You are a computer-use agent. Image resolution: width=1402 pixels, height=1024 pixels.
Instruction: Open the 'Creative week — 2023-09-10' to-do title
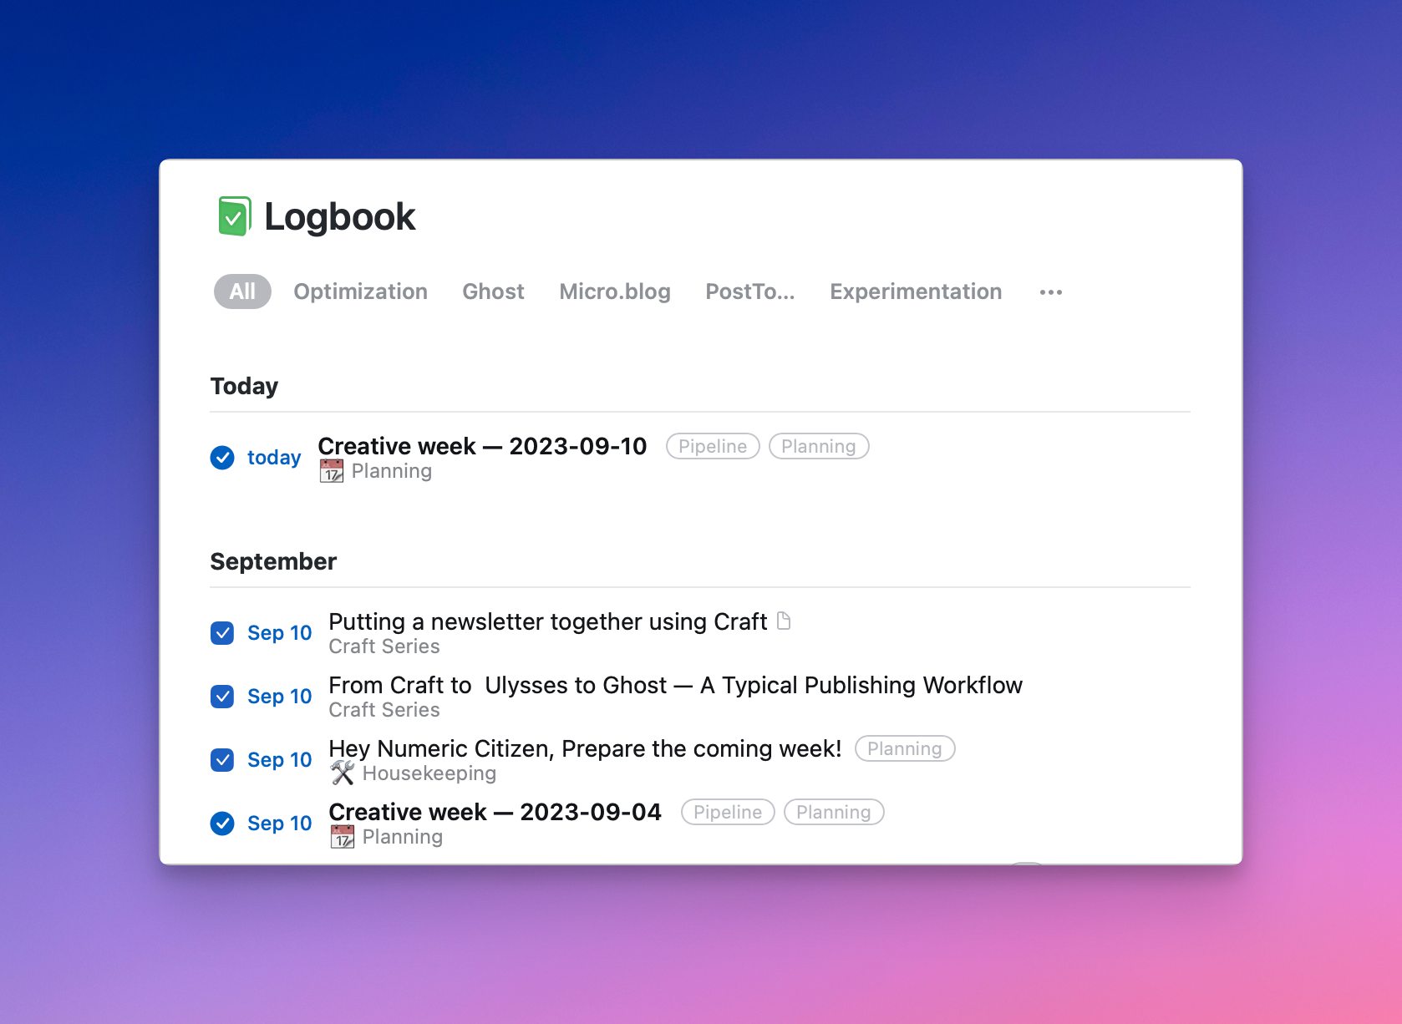click(x=482, y=446)
